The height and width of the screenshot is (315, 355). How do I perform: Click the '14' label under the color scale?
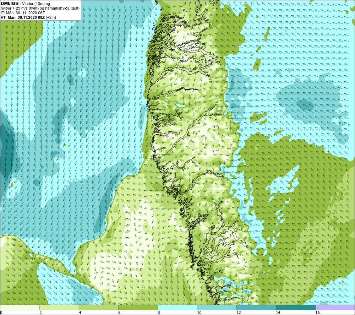[x=278, y=313]
